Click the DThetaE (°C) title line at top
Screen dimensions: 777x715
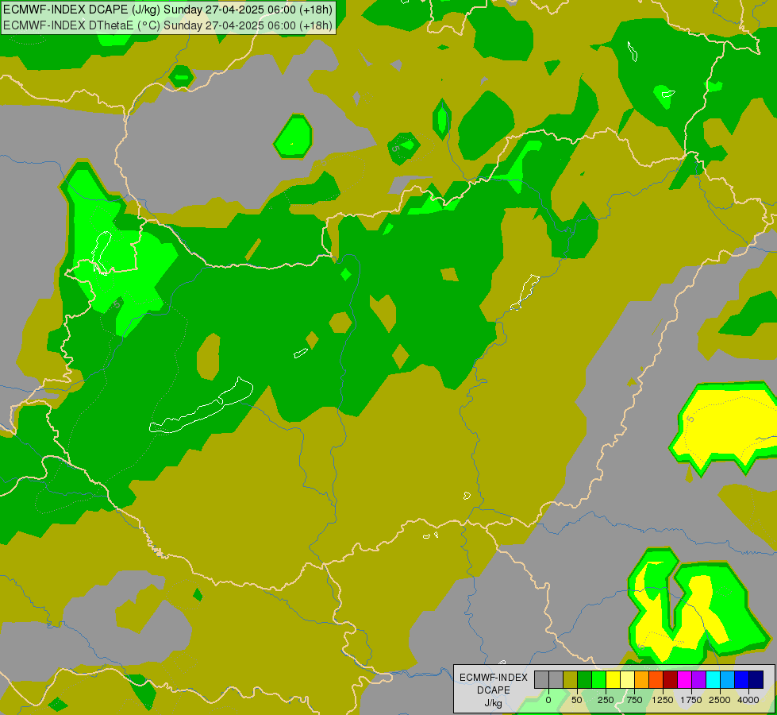click(x=168, y=25)
